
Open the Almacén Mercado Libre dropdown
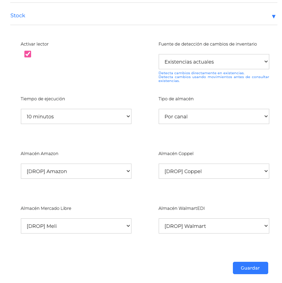click(76, 226)
